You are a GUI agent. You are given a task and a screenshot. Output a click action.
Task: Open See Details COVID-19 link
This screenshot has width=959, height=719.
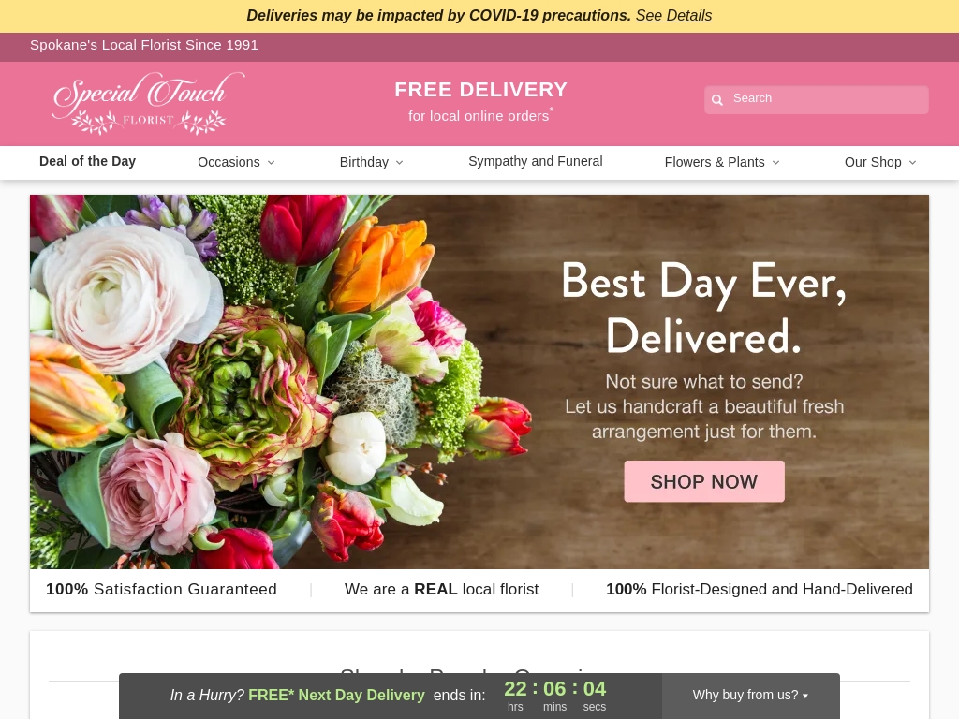[673, 15]
